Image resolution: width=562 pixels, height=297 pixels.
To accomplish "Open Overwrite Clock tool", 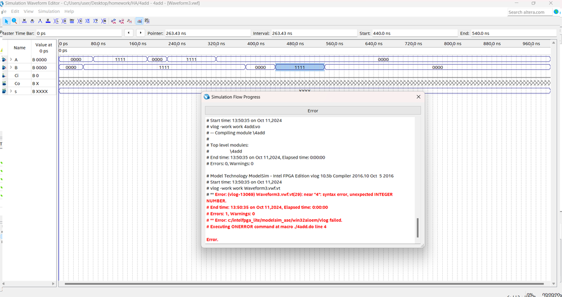I will point(87,21).
